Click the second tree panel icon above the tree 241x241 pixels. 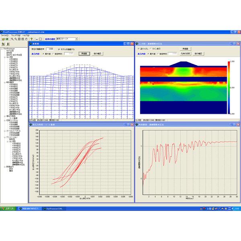(x=8, y=44)
